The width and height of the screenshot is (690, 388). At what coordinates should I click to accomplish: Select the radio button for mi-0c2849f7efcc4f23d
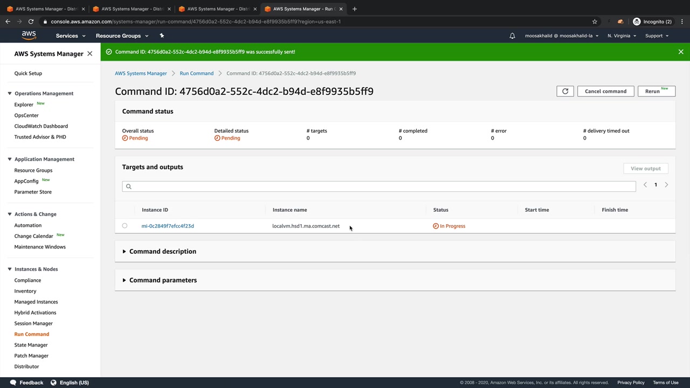tap(125, 226)
